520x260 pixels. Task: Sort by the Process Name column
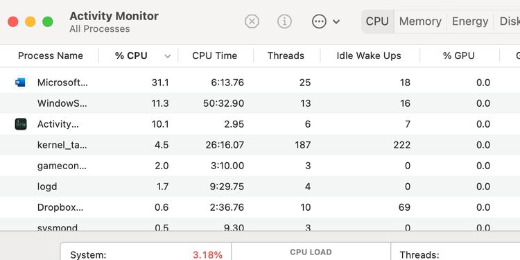[x=51, y=55]
